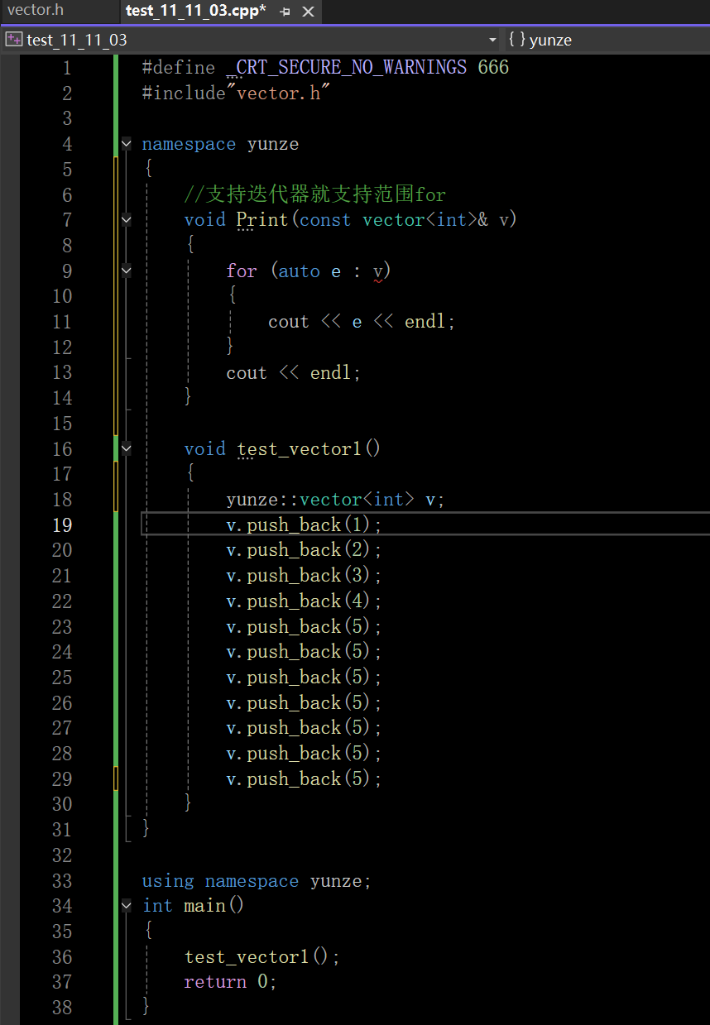
Task: Click line number 32
Action: tap(62, 855)
